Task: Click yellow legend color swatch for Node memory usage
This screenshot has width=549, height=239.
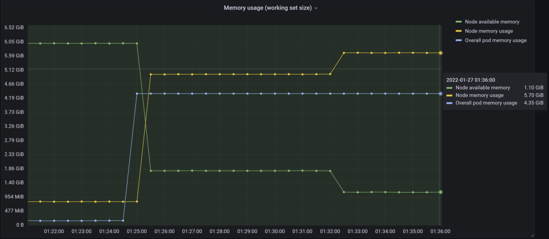Action: click(x=458, y=31)
